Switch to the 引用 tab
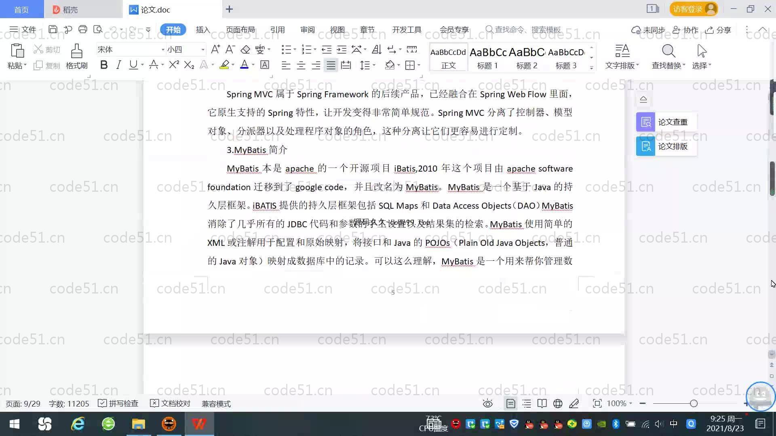Screen dimensions: 776x436 coord(277,29)
